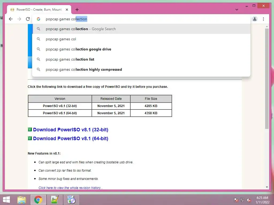Select 'popcap games collection list' suggestion
Image resolution: width=274 pixels, height=205 pixels.
(x=141, y=59)
